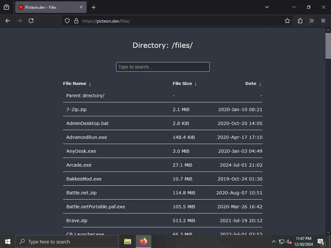The image size is (331, 248).
Task: Show hidden system tray icons
Action: (x=273, y=242)
